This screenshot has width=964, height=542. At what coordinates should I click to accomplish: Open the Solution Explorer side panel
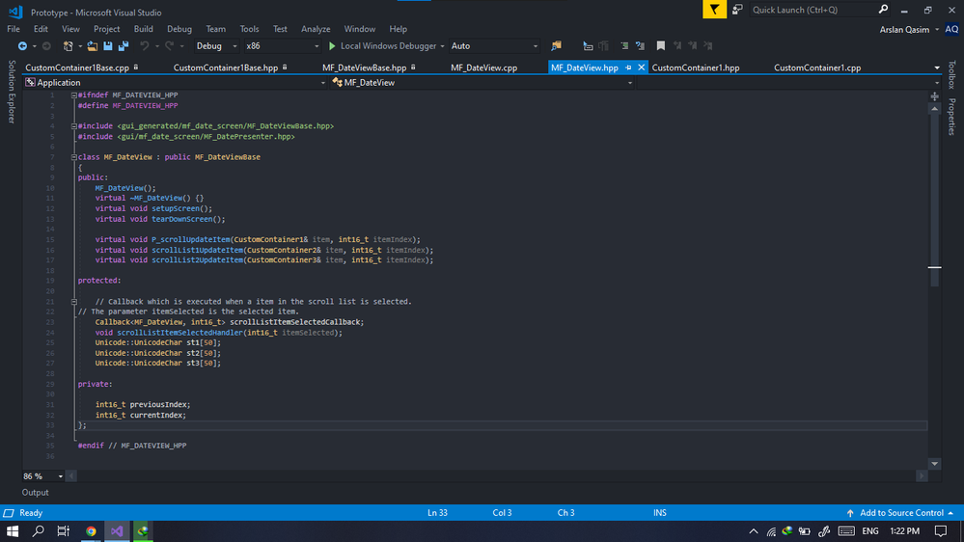pos(11,92)
